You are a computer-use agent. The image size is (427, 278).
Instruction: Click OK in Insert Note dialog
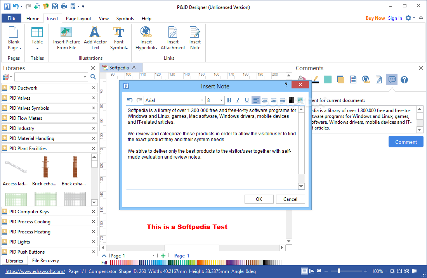click(259, 199)
